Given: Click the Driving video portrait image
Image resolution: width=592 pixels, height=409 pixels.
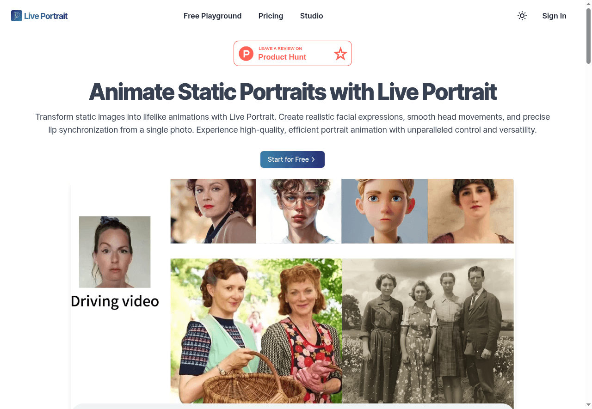Looking at the screenshot, I should pos(115,252).
